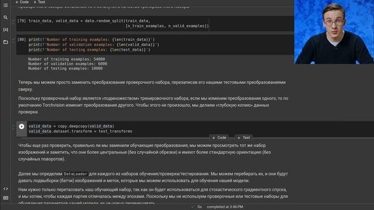This screenshot has height=210, width=374.
Task: Open the code snippets <> panel
Action: point(5,188)
